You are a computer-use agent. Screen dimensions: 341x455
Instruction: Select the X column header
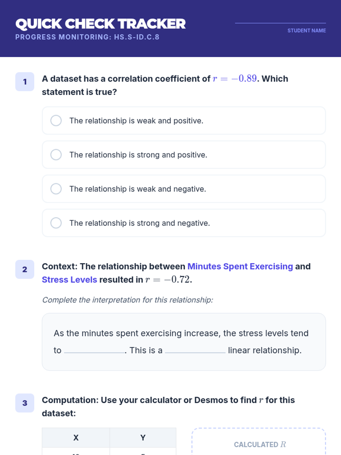click(x=76, y=438)
